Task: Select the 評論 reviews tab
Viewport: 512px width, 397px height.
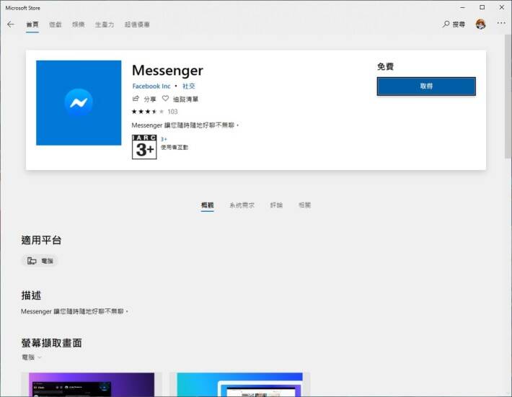Action: click(276, 205)
